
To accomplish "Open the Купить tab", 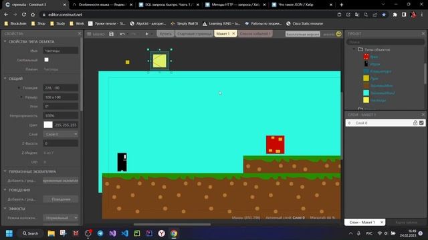I will pyautogui.click(x=165, y=34).
